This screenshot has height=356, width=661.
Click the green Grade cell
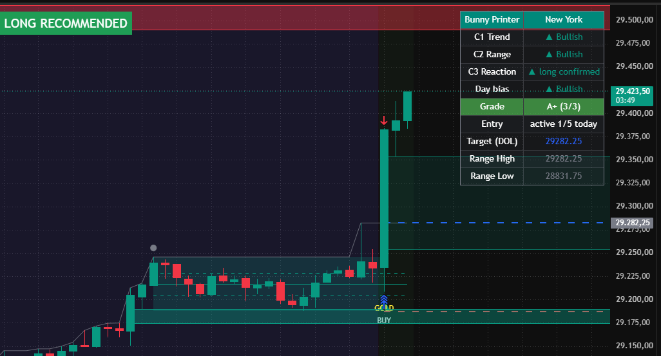click(x=492, y=107)
